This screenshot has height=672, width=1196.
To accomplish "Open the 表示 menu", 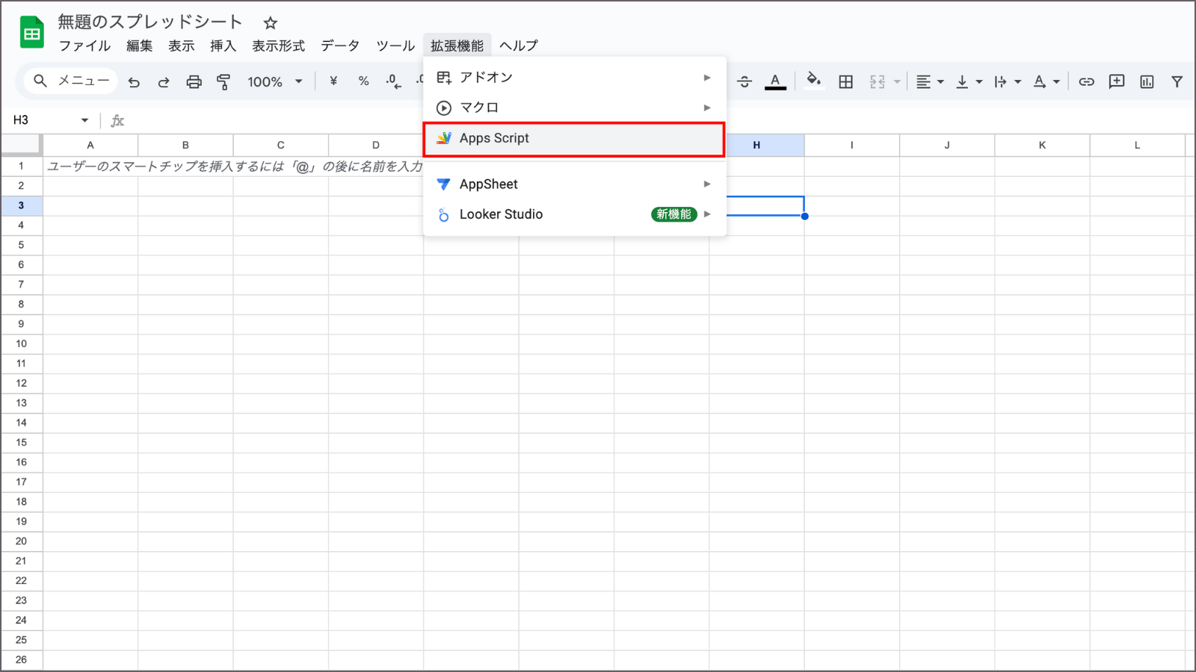I will tap(181, 46).
